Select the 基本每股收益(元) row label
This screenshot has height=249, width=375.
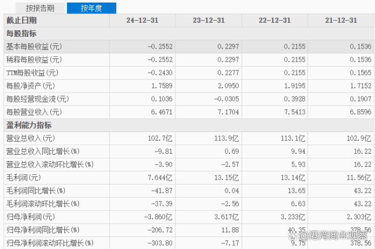34,47
